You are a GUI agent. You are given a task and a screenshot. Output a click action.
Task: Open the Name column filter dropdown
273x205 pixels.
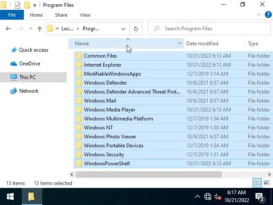[x=180, y=43]
